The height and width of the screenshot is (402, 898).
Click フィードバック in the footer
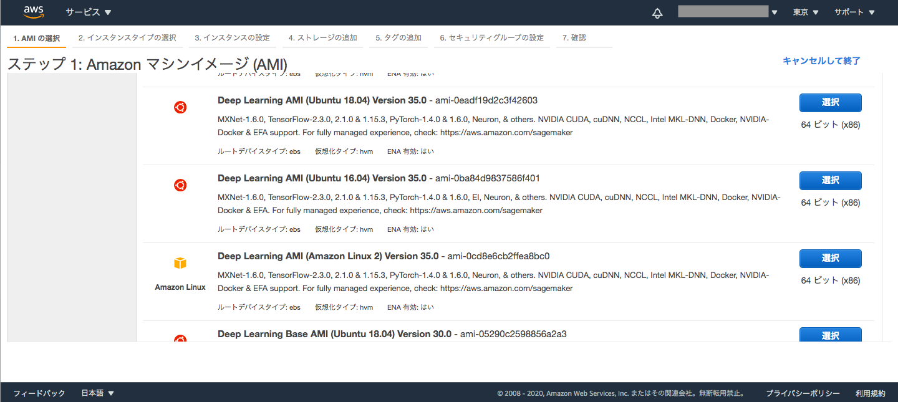point(39,393)
